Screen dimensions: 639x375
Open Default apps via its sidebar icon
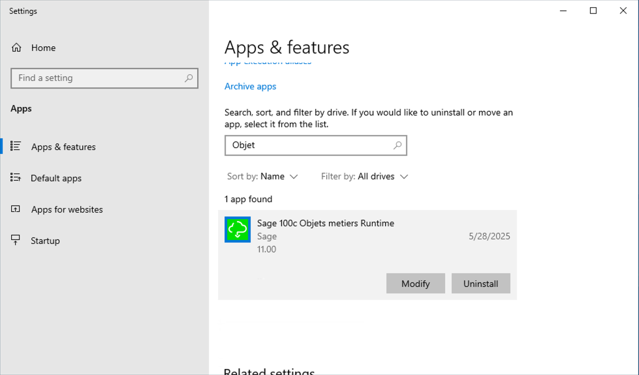pyautogui.click(x=16, y=178)
